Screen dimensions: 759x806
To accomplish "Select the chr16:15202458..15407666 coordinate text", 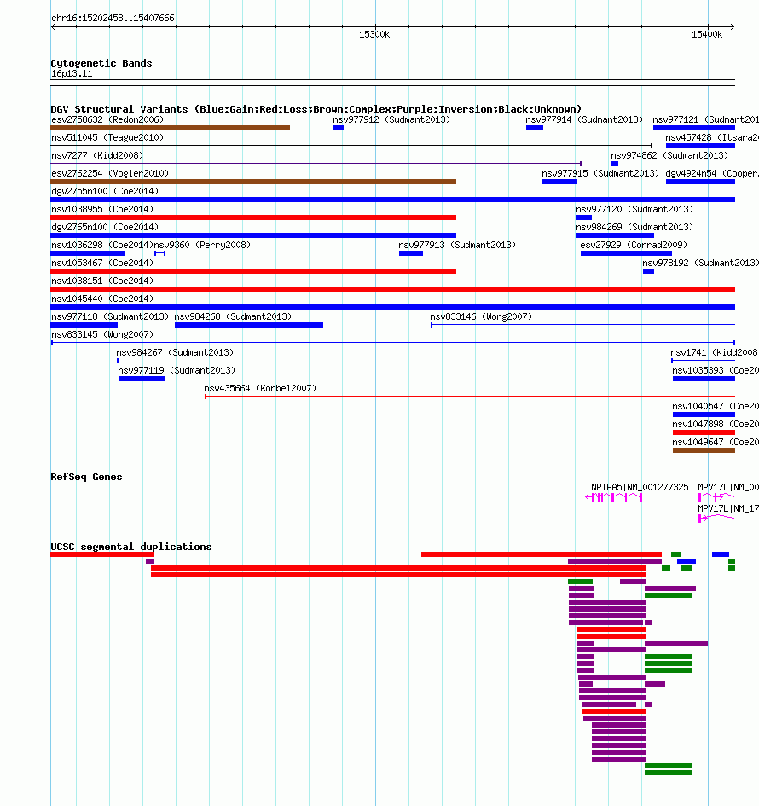I will click(x=113, y=18).
